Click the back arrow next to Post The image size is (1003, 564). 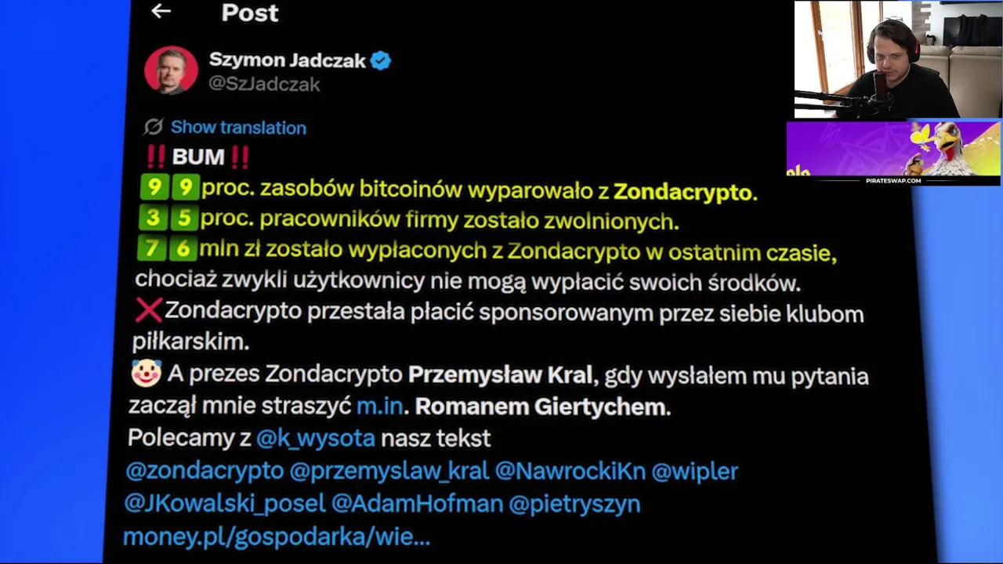[161, 11]
